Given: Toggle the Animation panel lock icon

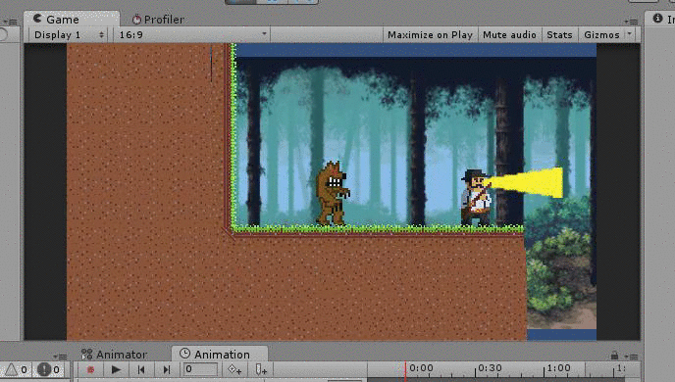Looking at the screenshot, I should [x=614, y=356].
